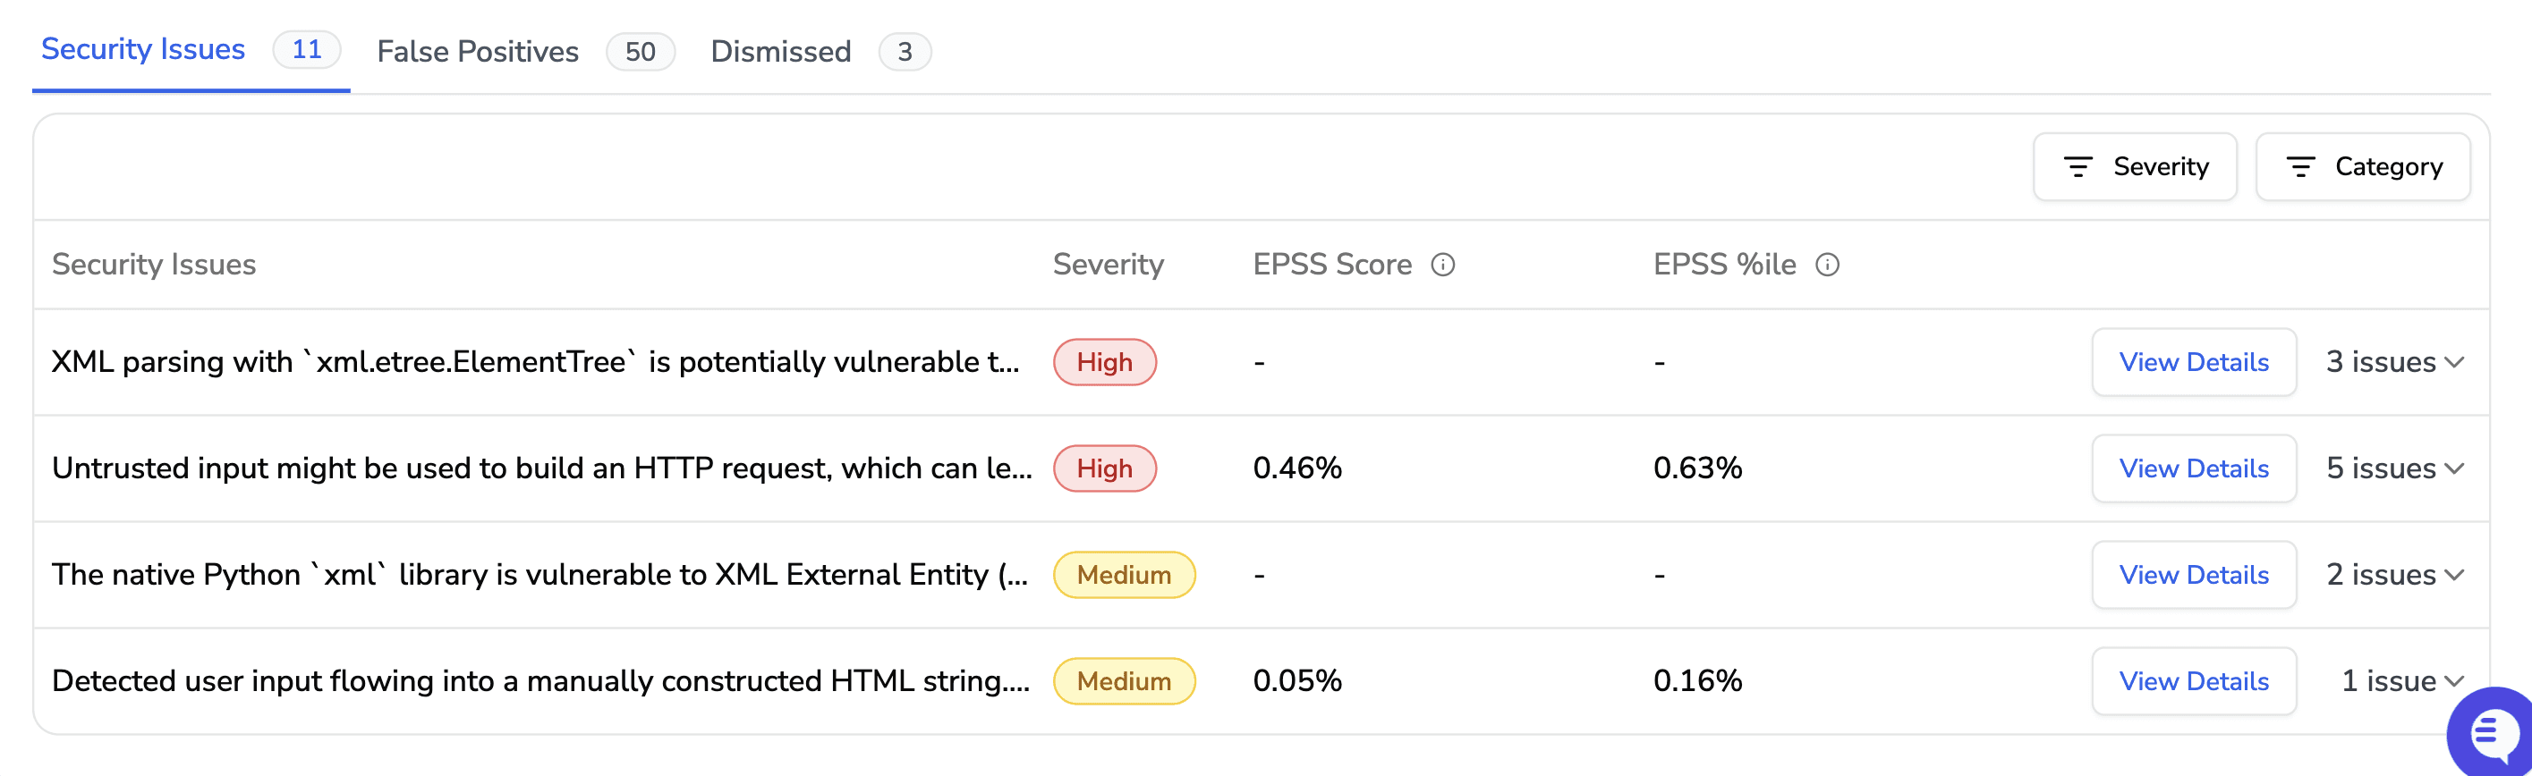2532x776 pixels.
Task: Expand the 3 issues row chevron
Action: click(x=2454, y=362)
